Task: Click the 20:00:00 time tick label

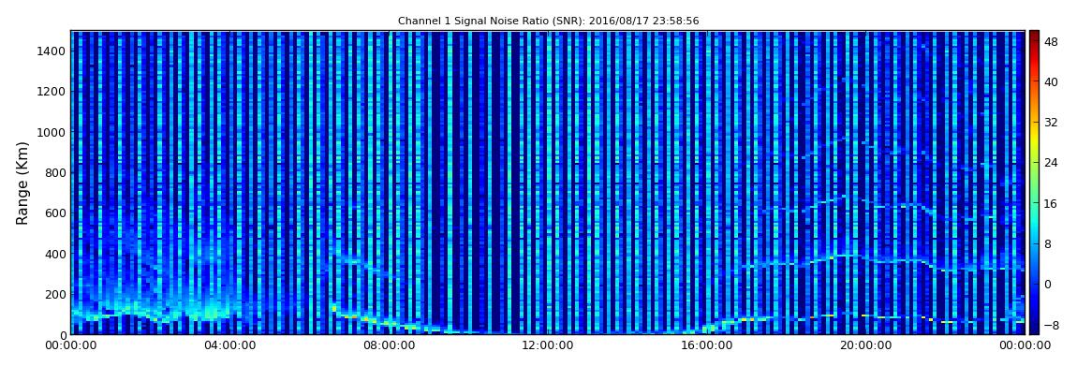Action: tap(867, 346)
